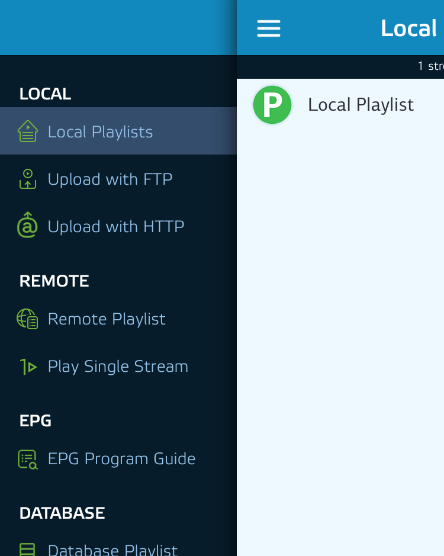Click the Local header title

pyautogui.click(x=408, y=28)
